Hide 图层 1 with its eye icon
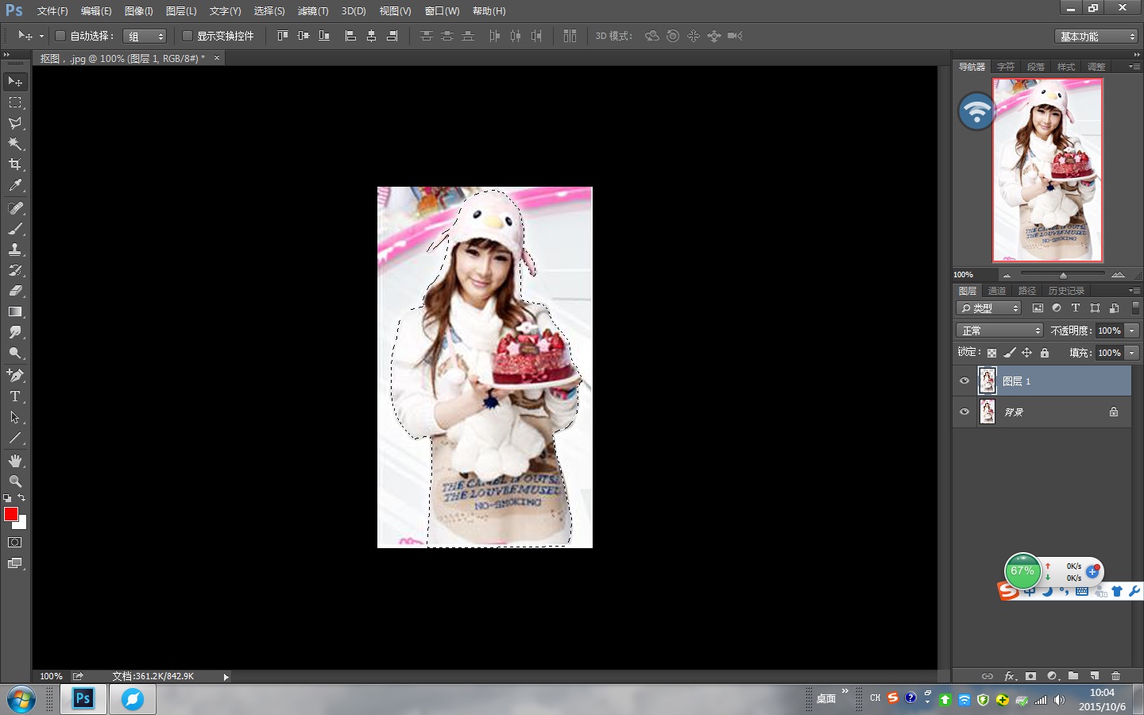Viewport: 1144px width, 715px height. 964,381
